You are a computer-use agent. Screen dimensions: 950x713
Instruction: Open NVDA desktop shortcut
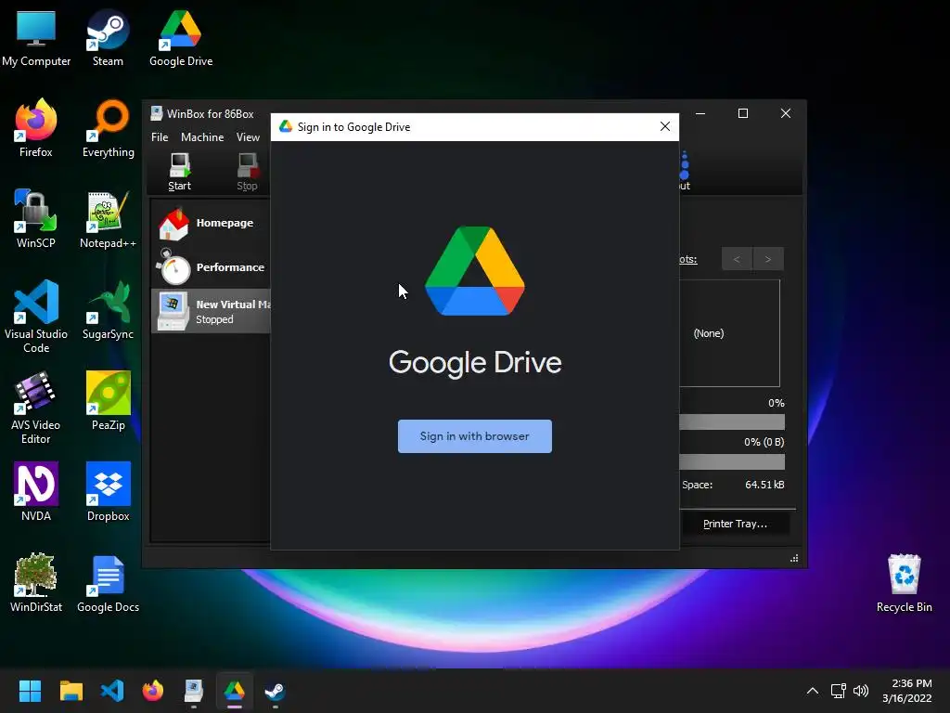(36, 492)
